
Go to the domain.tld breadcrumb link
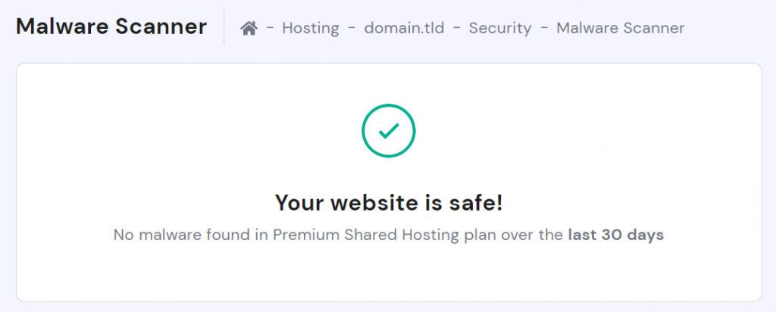(404, 29)
